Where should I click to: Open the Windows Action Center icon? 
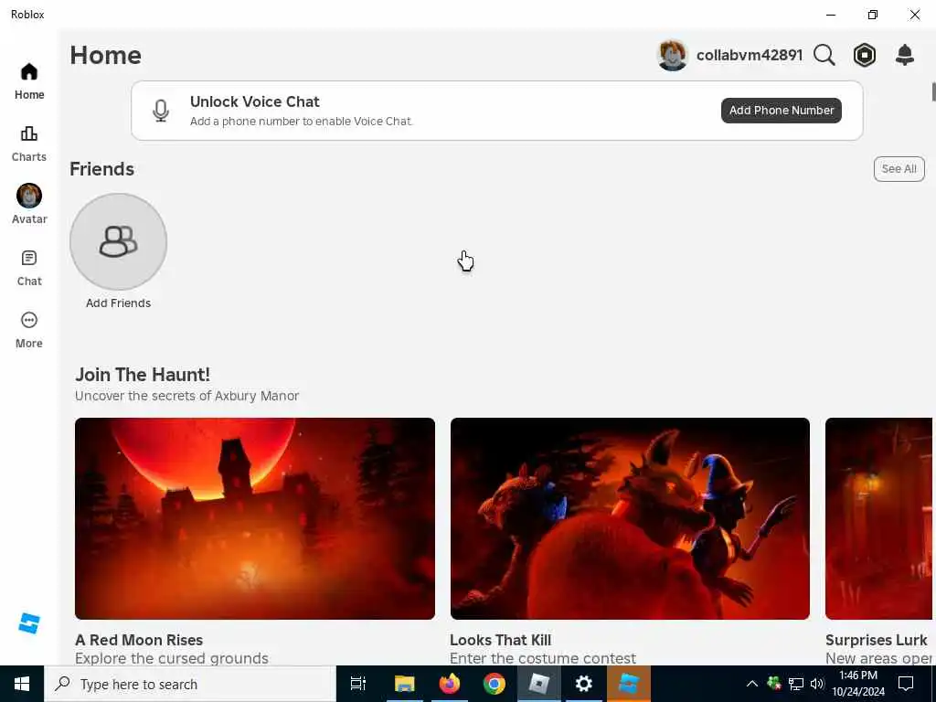[x=906, y=684]
